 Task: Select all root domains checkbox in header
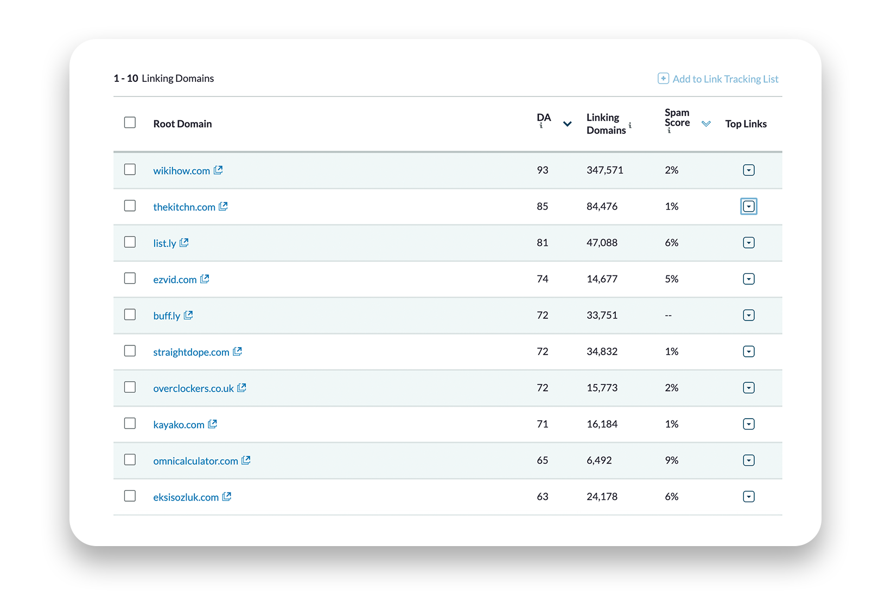(130, 123)
